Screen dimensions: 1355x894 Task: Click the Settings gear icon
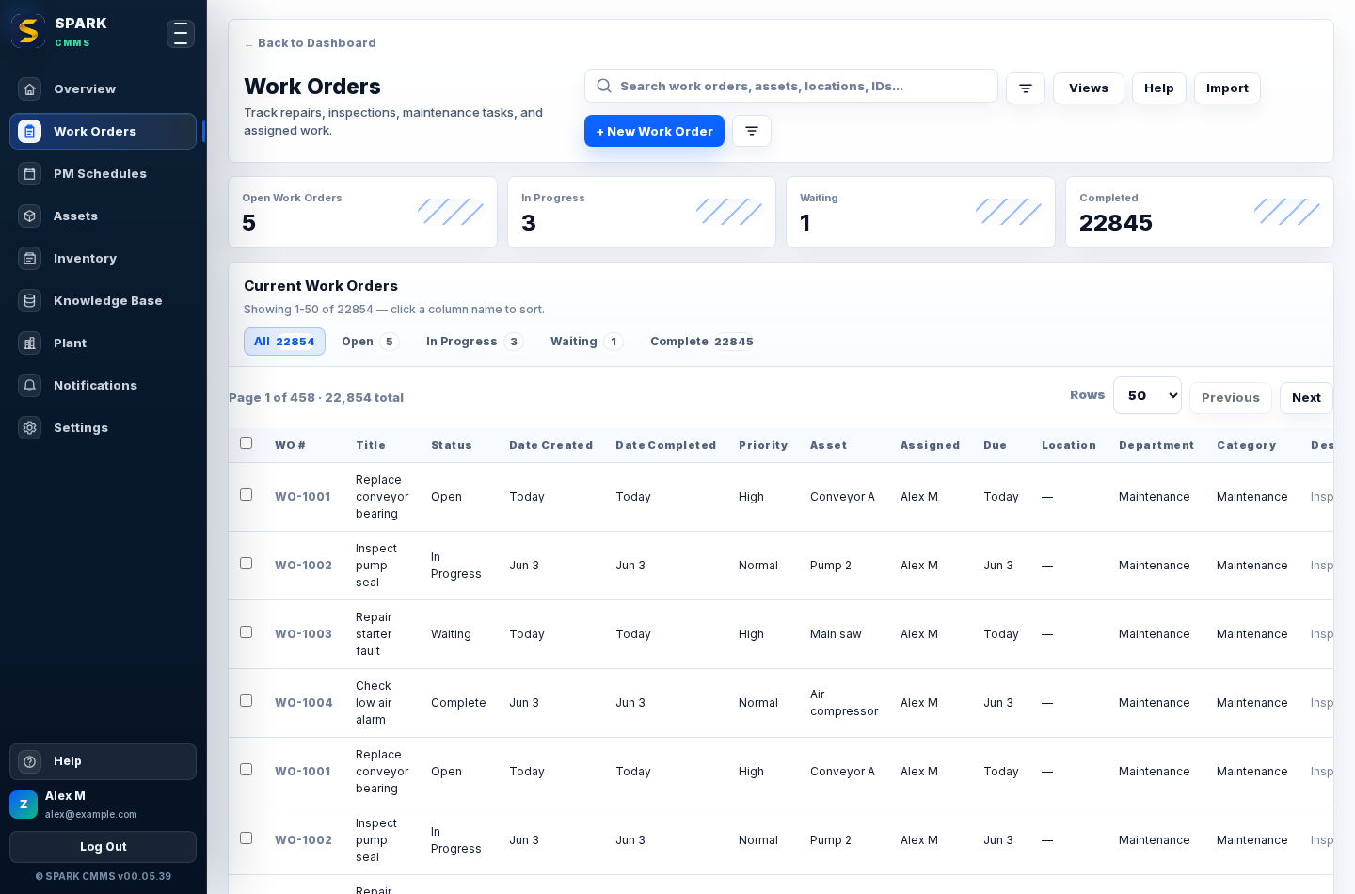click(30, 428)
